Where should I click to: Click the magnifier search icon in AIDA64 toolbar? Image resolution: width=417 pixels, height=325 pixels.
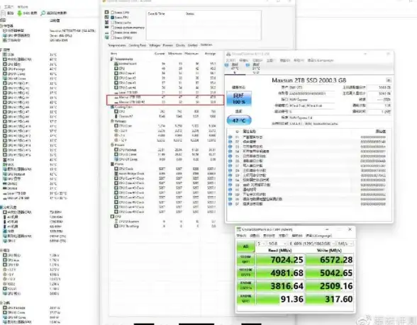43,13
